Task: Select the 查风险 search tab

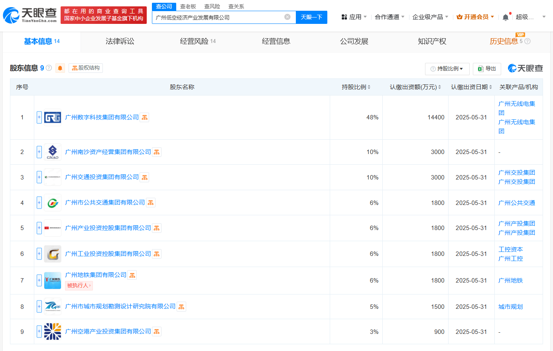Action: tap(212, 6)
